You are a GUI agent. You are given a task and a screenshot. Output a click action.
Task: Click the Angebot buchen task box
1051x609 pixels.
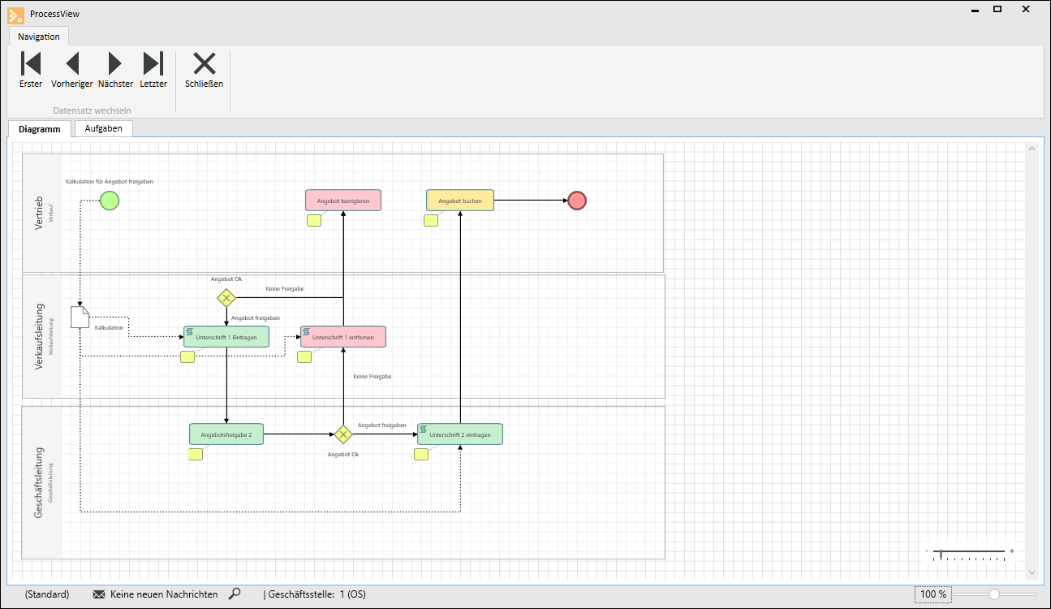pos(460,200)
